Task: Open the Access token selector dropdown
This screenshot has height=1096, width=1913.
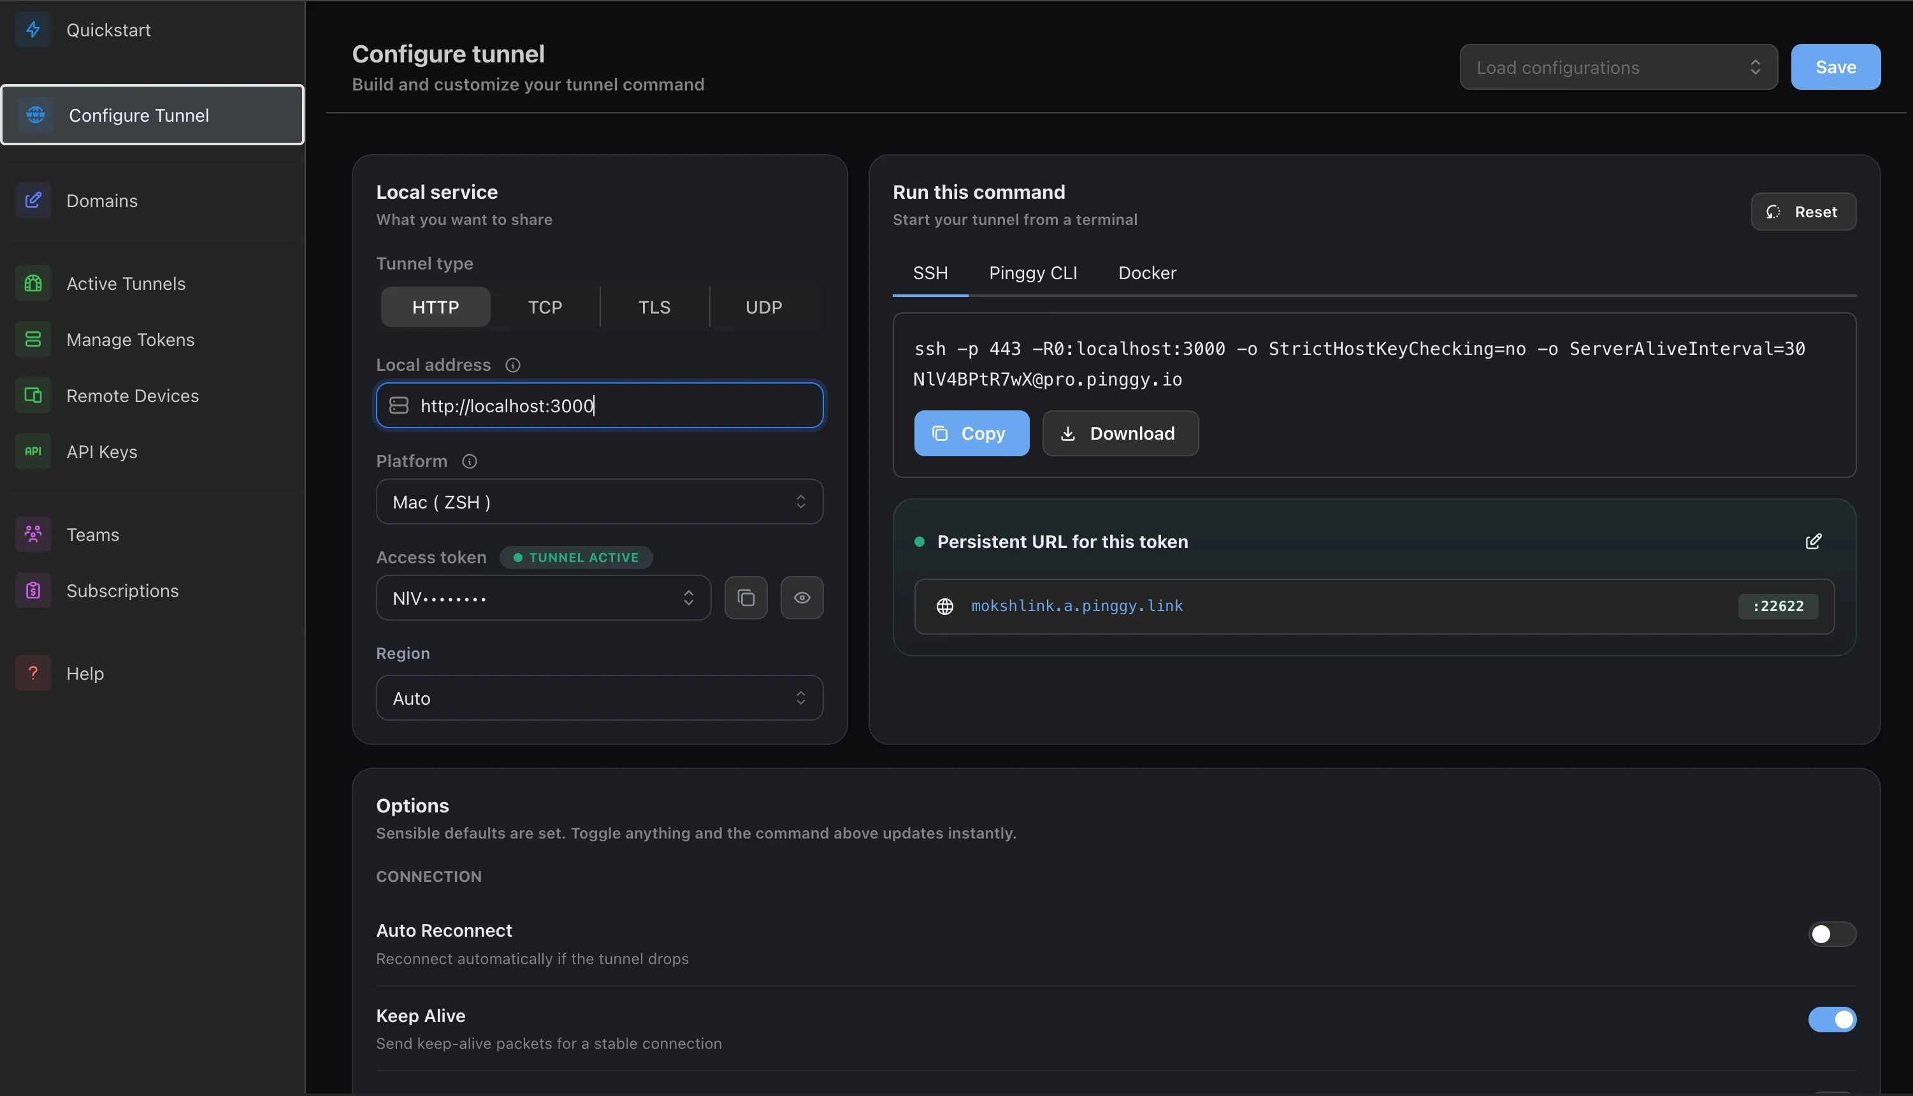Action: click(544, 598)
